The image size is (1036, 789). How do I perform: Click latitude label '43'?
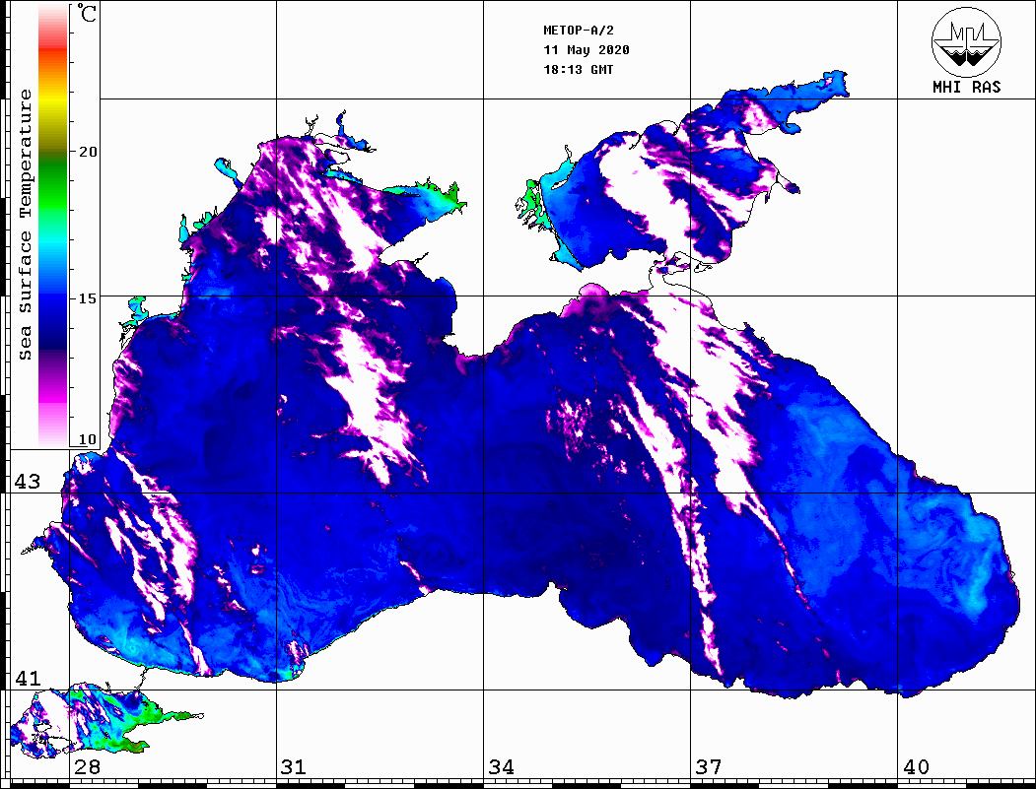point(28,482)
